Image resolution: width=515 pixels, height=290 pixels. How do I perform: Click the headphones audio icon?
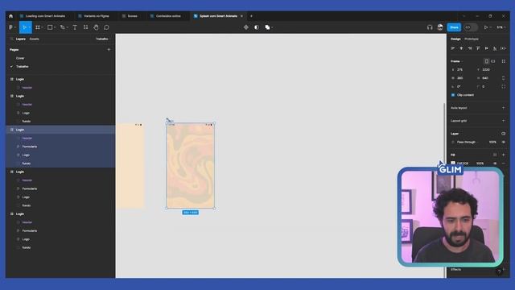click(430, 27)
